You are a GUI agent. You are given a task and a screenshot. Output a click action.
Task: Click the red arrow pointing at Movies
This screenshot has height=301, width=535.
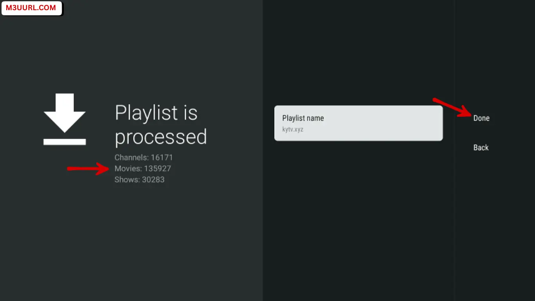click(x=88, y=169)
